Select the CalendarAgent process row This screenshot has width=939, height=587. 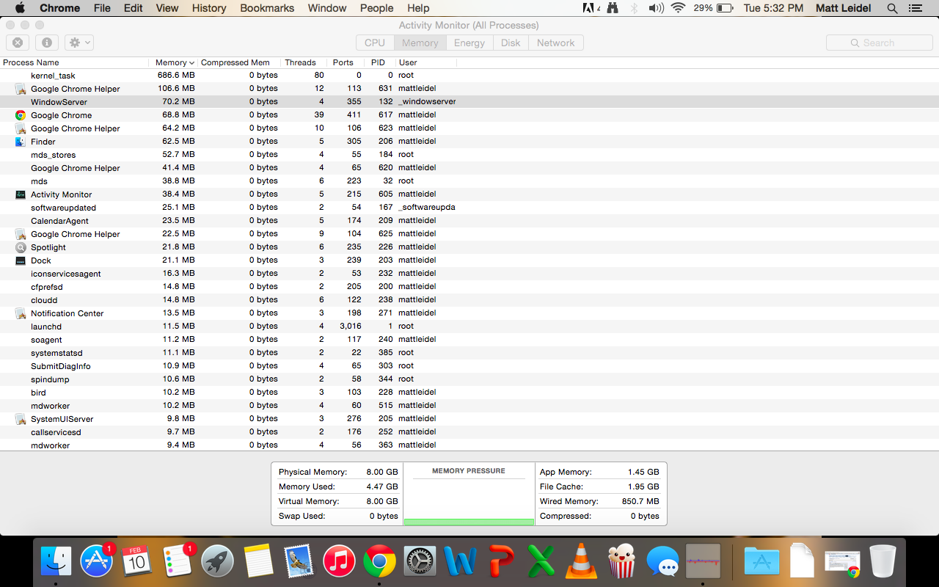[469, 221]
